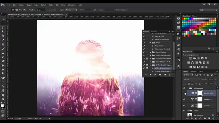Expand the Color Effects action set
The height and width of the screenshot is (123, 219).
[151, 62]
